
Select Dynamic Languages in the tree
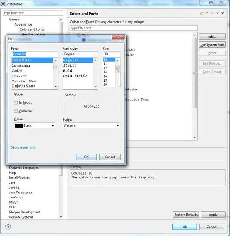click(24, 168)
